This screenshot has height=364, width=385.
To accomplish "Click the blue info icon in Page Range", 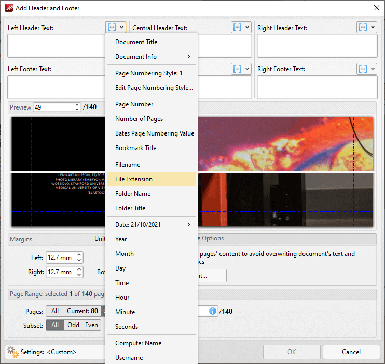I will [212, 311].
